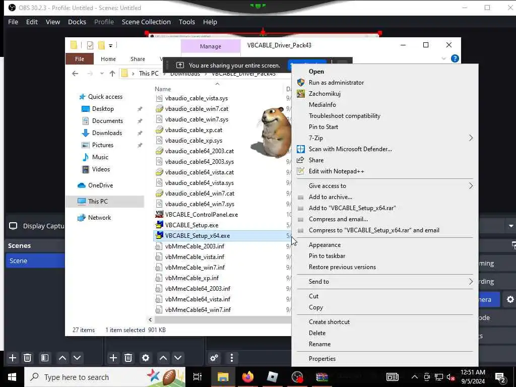Open File Explorer help question mark
The width and height of the screenshot is (516, 387).
pyautogui.click(x=455, y=58)
